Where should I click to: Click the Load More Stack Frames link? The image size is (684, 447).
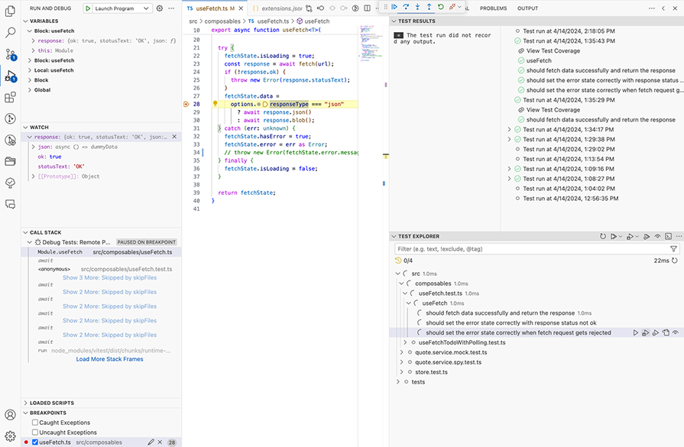[109, 359]
